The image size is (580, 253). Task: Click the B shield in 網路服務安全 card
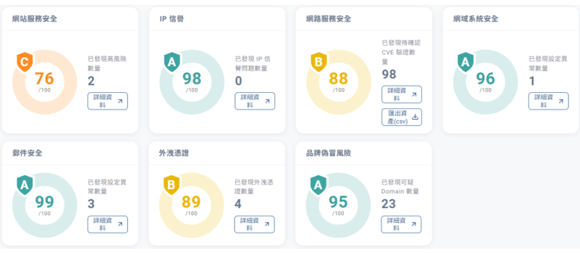pyautogui.click(x=318, y=61)
